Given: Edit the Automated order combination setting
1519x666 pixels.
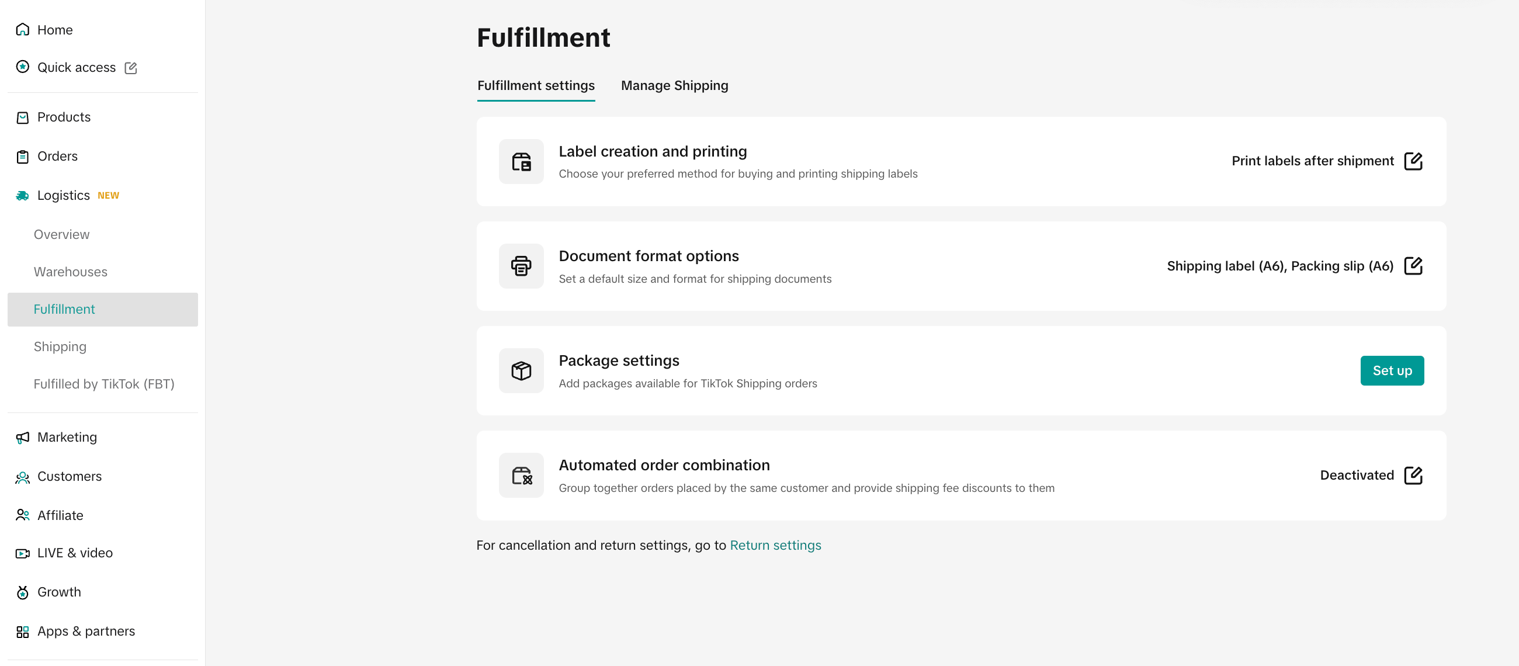Looking at the screenshot, I should click(x=1413, y=476).
